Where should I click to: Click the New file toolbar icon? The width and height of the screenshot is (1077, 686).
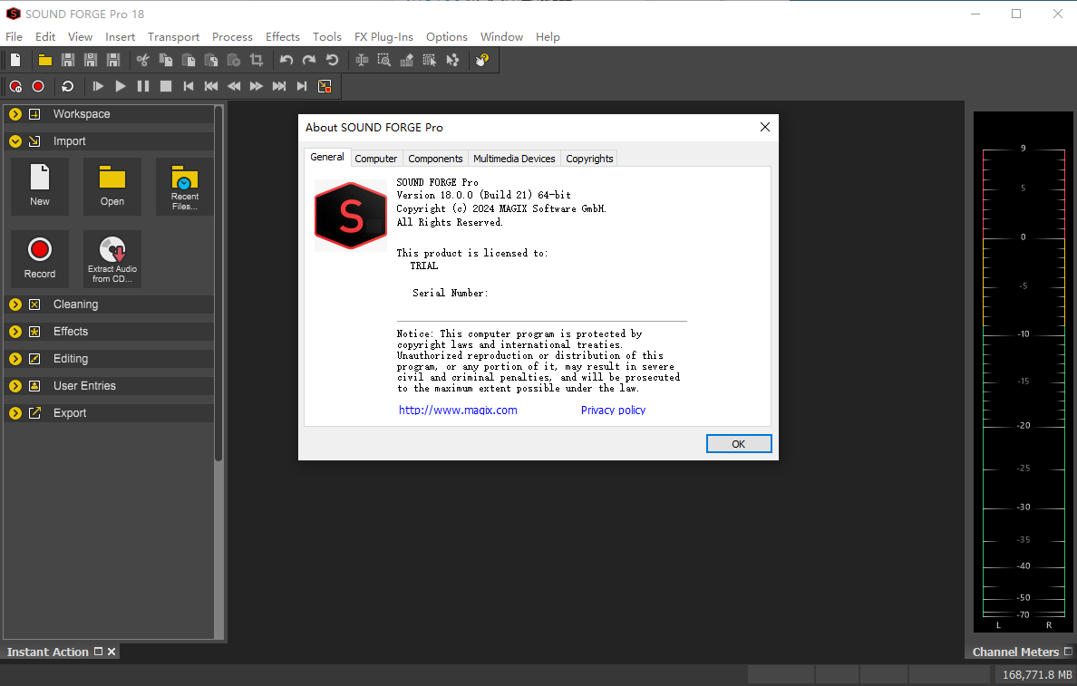[15, 60]
